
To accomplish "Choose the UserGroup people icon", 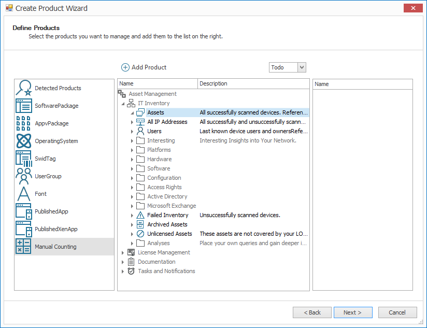I will (24, 176).
